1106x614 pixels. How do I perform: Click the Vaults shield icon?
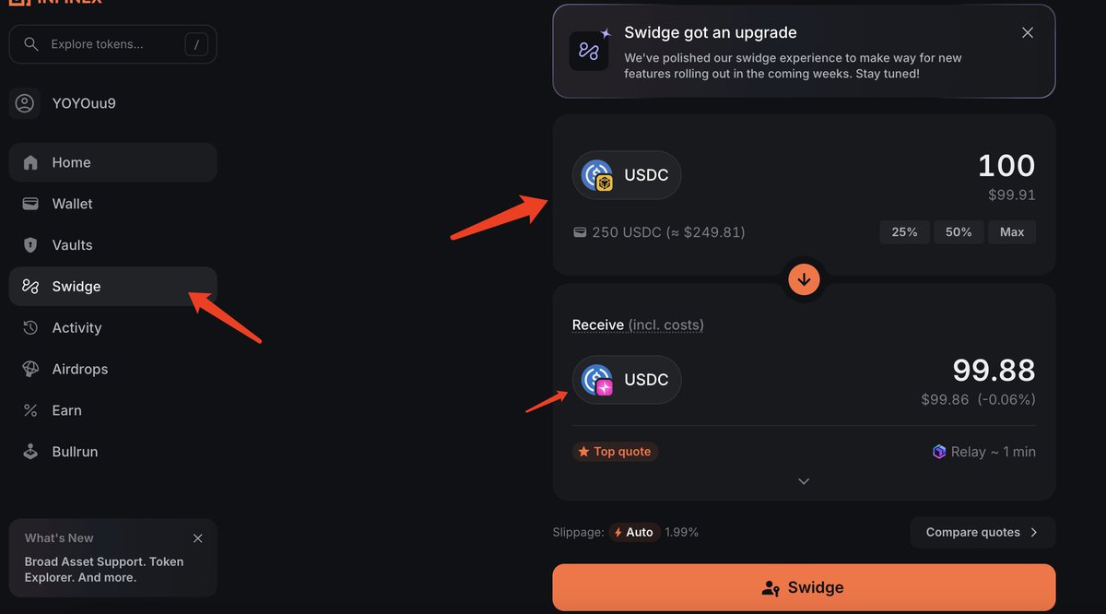click(30, 245)
